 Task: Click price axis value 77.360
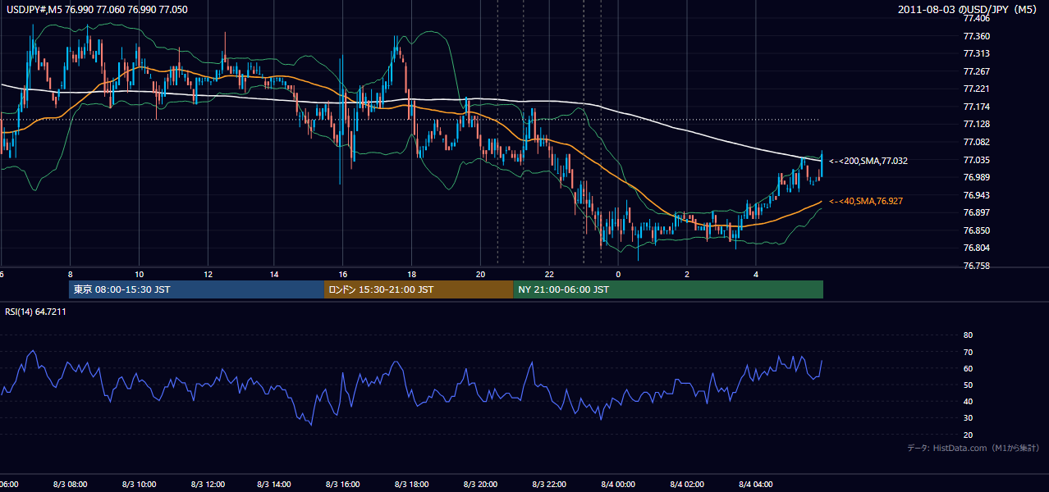coord(976,36)
